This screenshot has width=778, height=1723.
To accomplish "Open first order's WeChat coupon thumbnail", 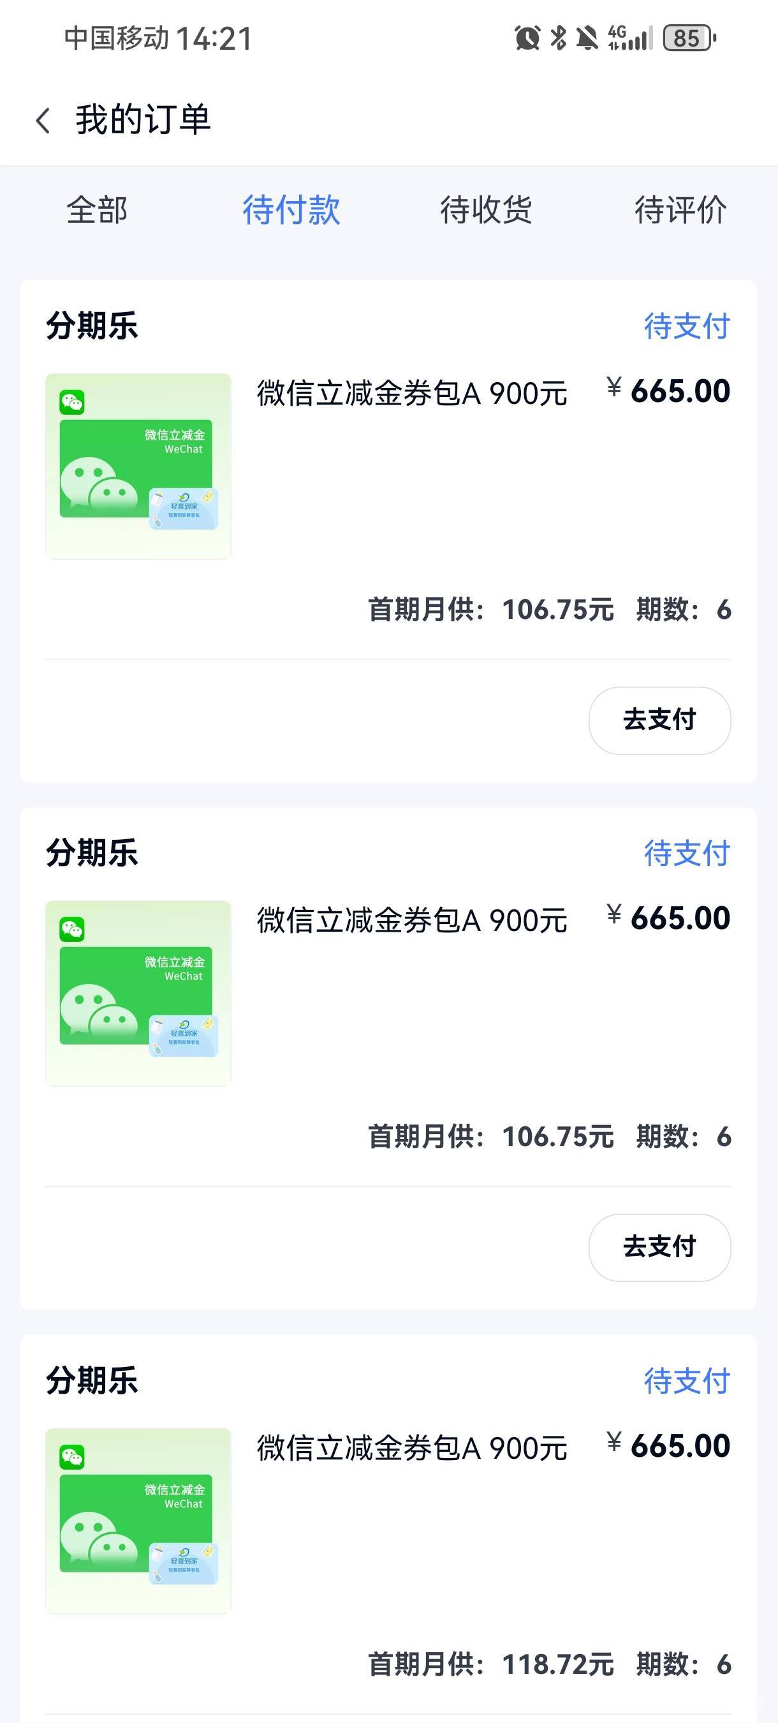I will [x=138, y=466].
